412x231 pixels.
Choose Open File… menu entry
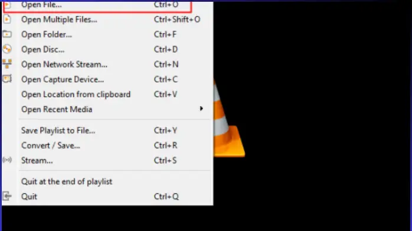(x=107, y=5)
